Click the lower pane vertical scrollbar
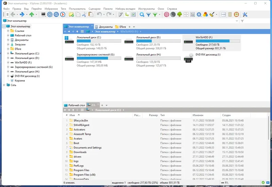 point(269,128)
